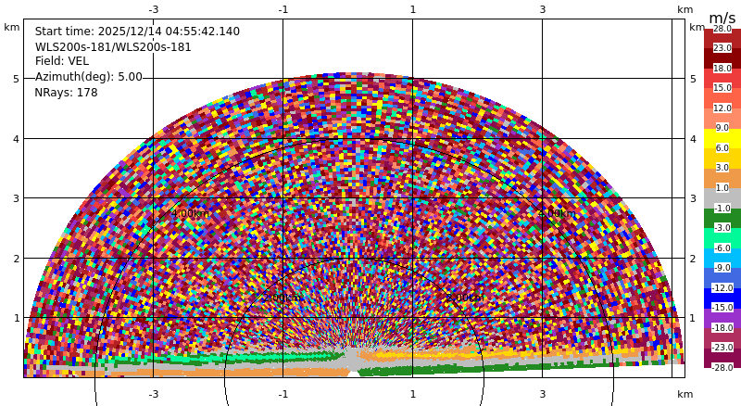The image size is (741, 406).
Task: Click the bottom axis tick label 3
Action: [543, 394]
